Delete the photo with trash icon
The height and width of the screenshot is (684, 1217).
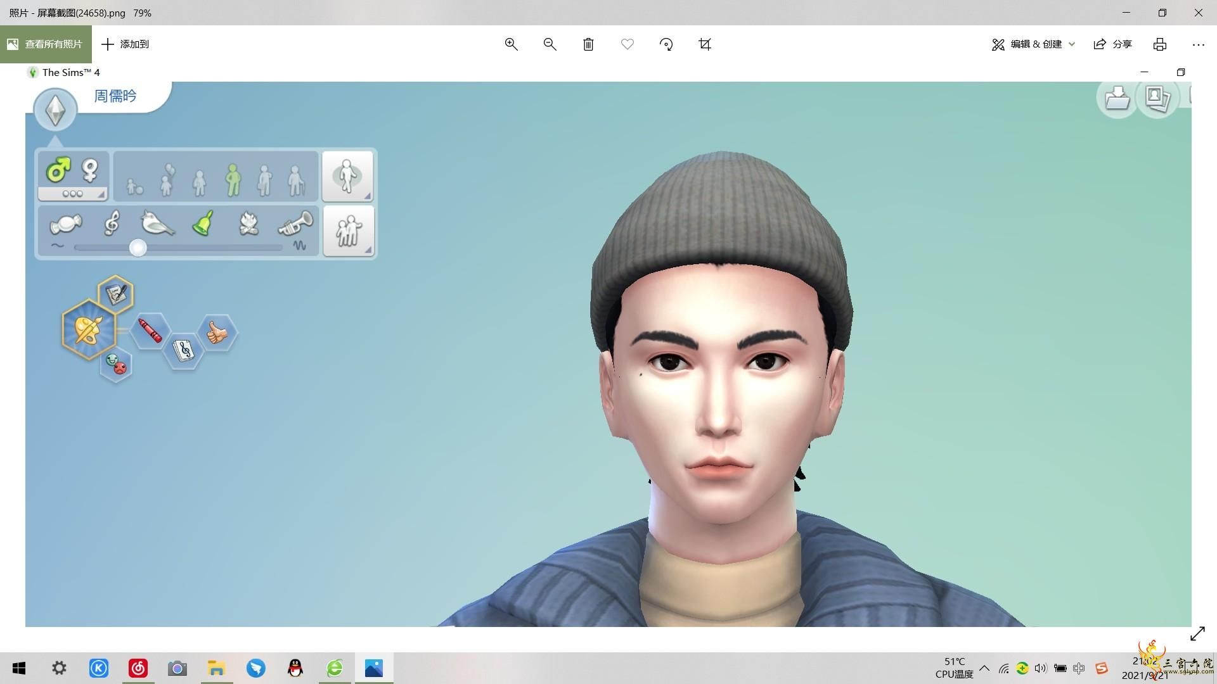[588, 44]
